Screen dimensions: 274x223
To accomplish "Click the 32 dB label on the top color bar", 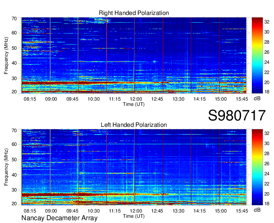I will coord(267,22).
